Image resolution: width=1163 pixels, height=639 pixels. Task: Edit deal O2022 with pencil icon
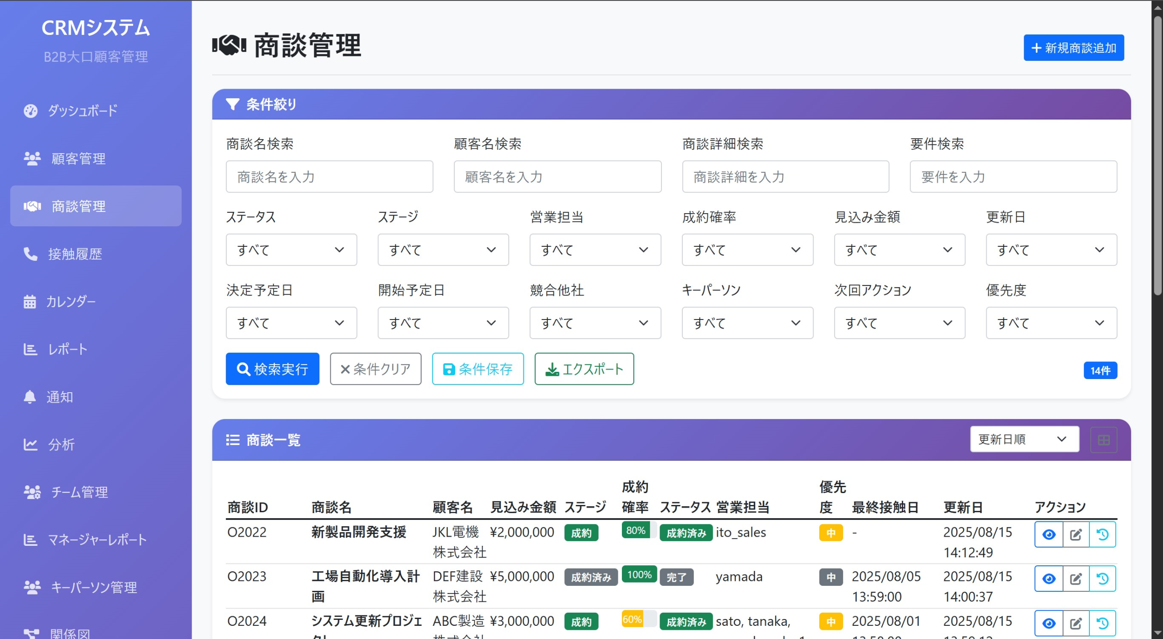tap(1076, 534)
